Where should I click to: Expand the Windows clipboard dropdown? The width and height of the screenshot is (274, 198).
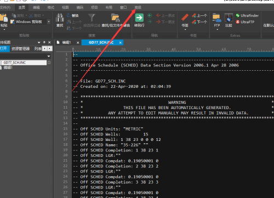click(49, 22)
